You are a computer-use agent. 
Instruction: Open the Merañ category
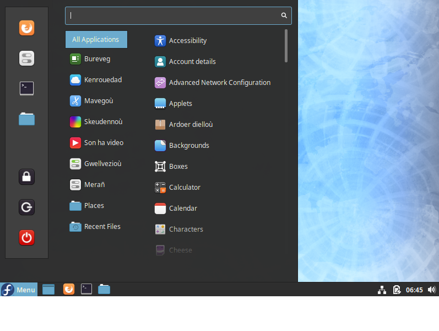click(96, 185)
